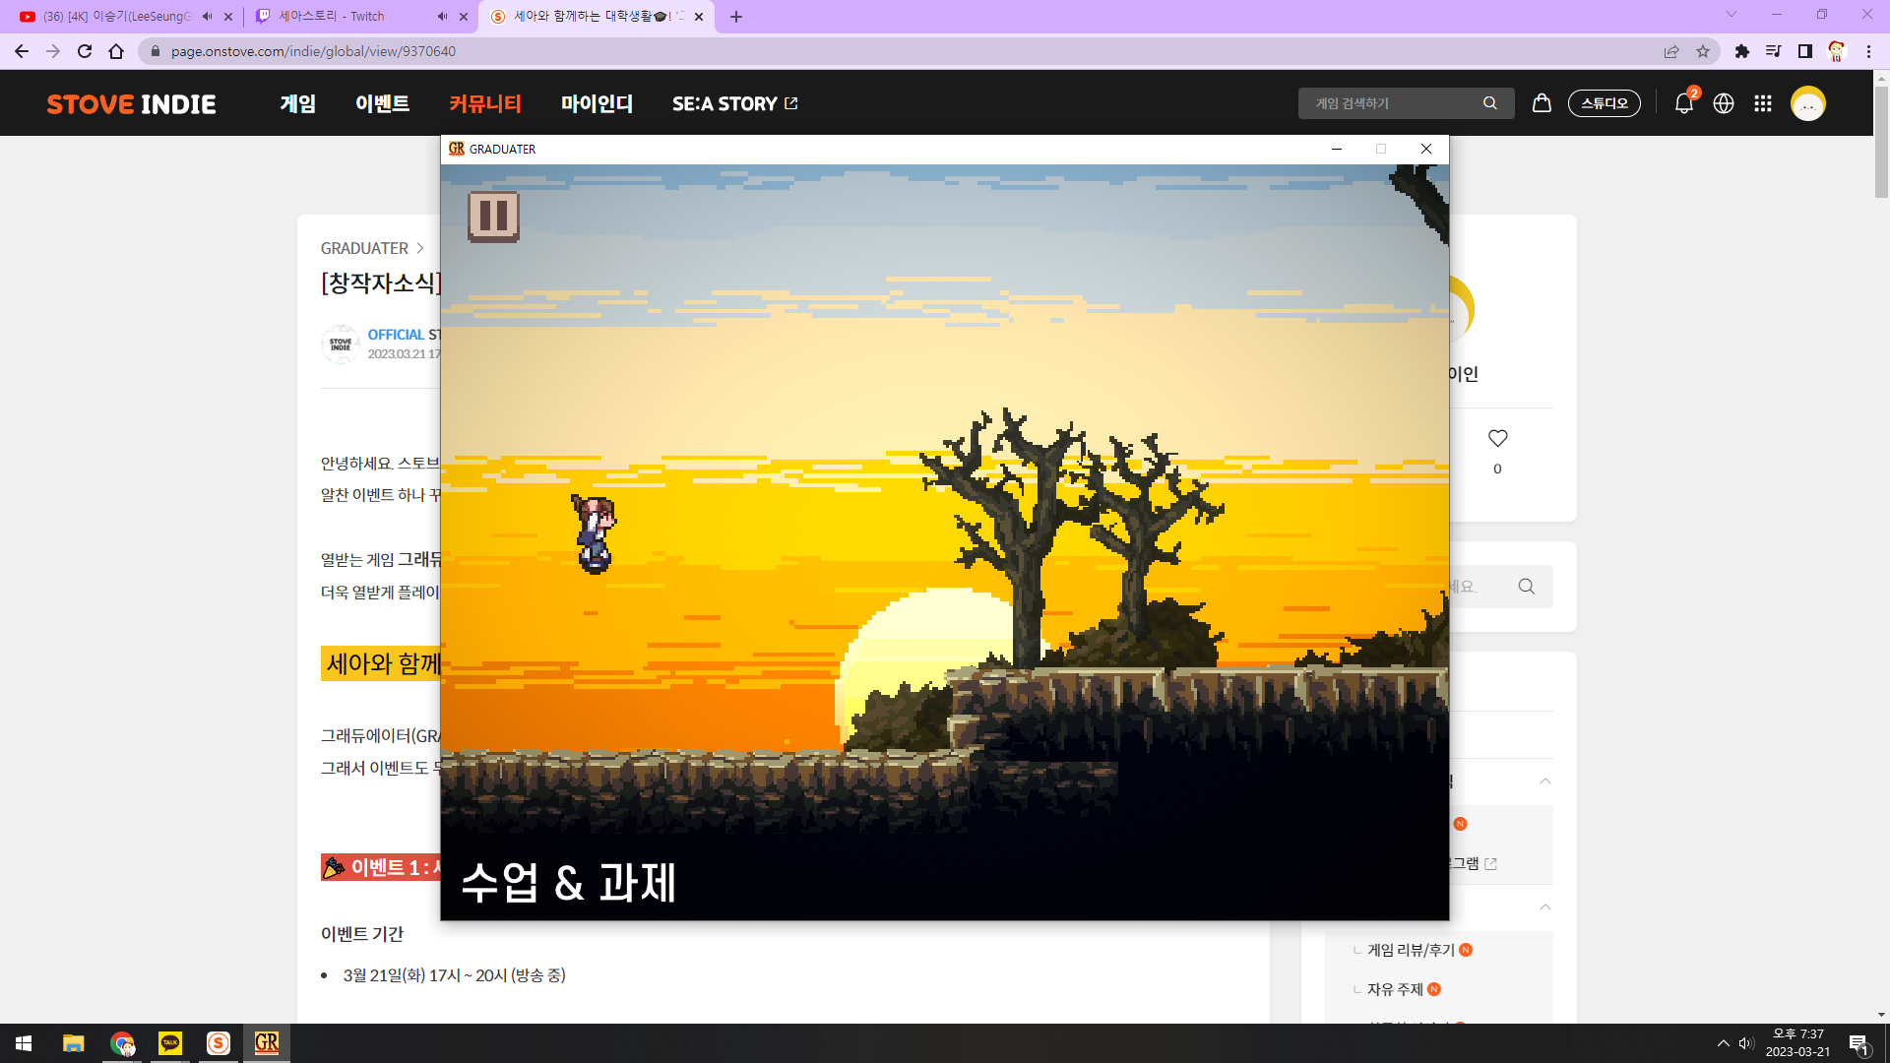The height and width of the screenshot is (1063, 1890).
Task: Bookmark this page with star
Action: pos(1703,51)
